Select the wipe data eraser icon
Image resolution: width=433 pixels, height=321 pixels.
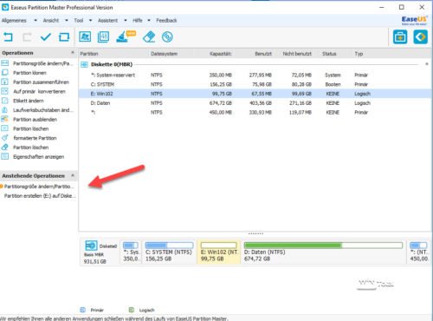pos(149,36)
